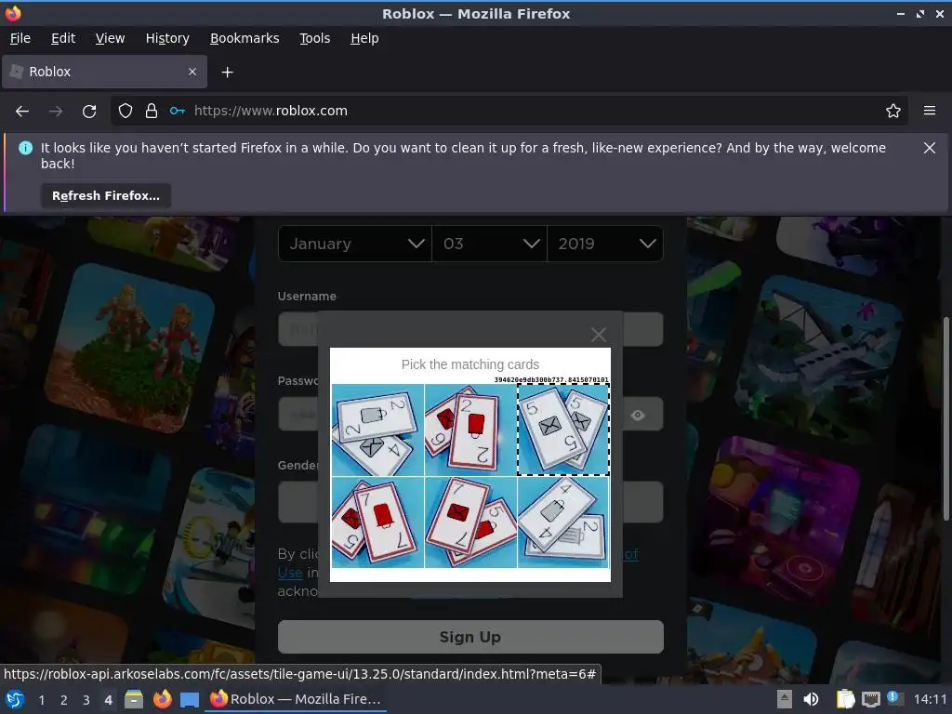
Task: Open the Bookmarks menu
Action: (245, 38)
